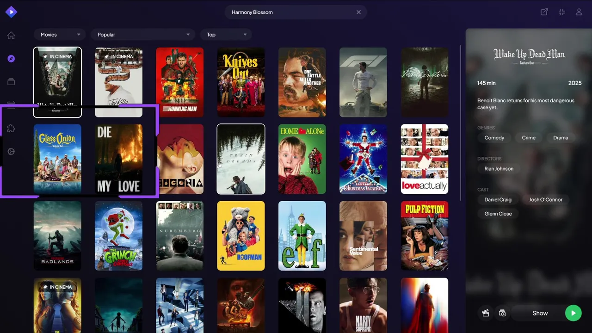
Task: Open the Addons puzzle icon
Action: 11,129
